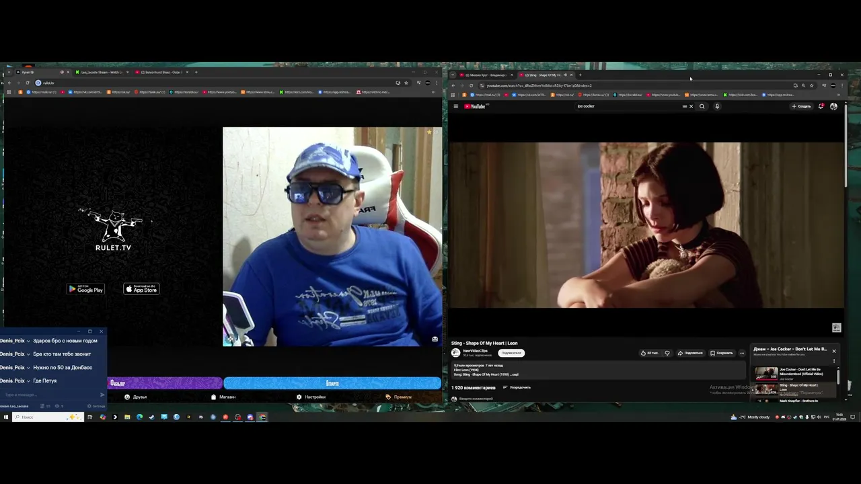Open playlist panel three-dot options
Screen dimensions: 861x484
834,361
